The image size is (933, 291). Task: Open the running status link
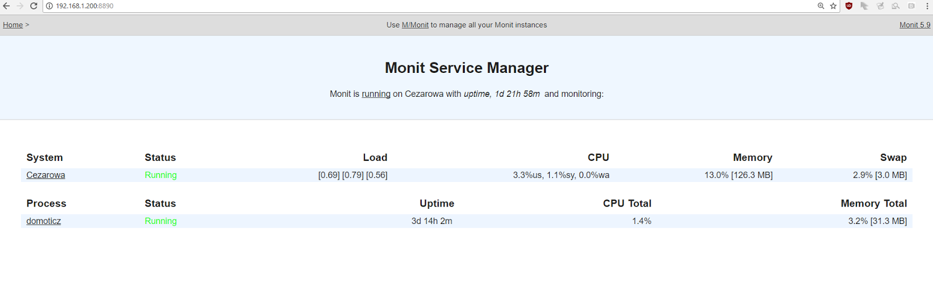point(376,94)
